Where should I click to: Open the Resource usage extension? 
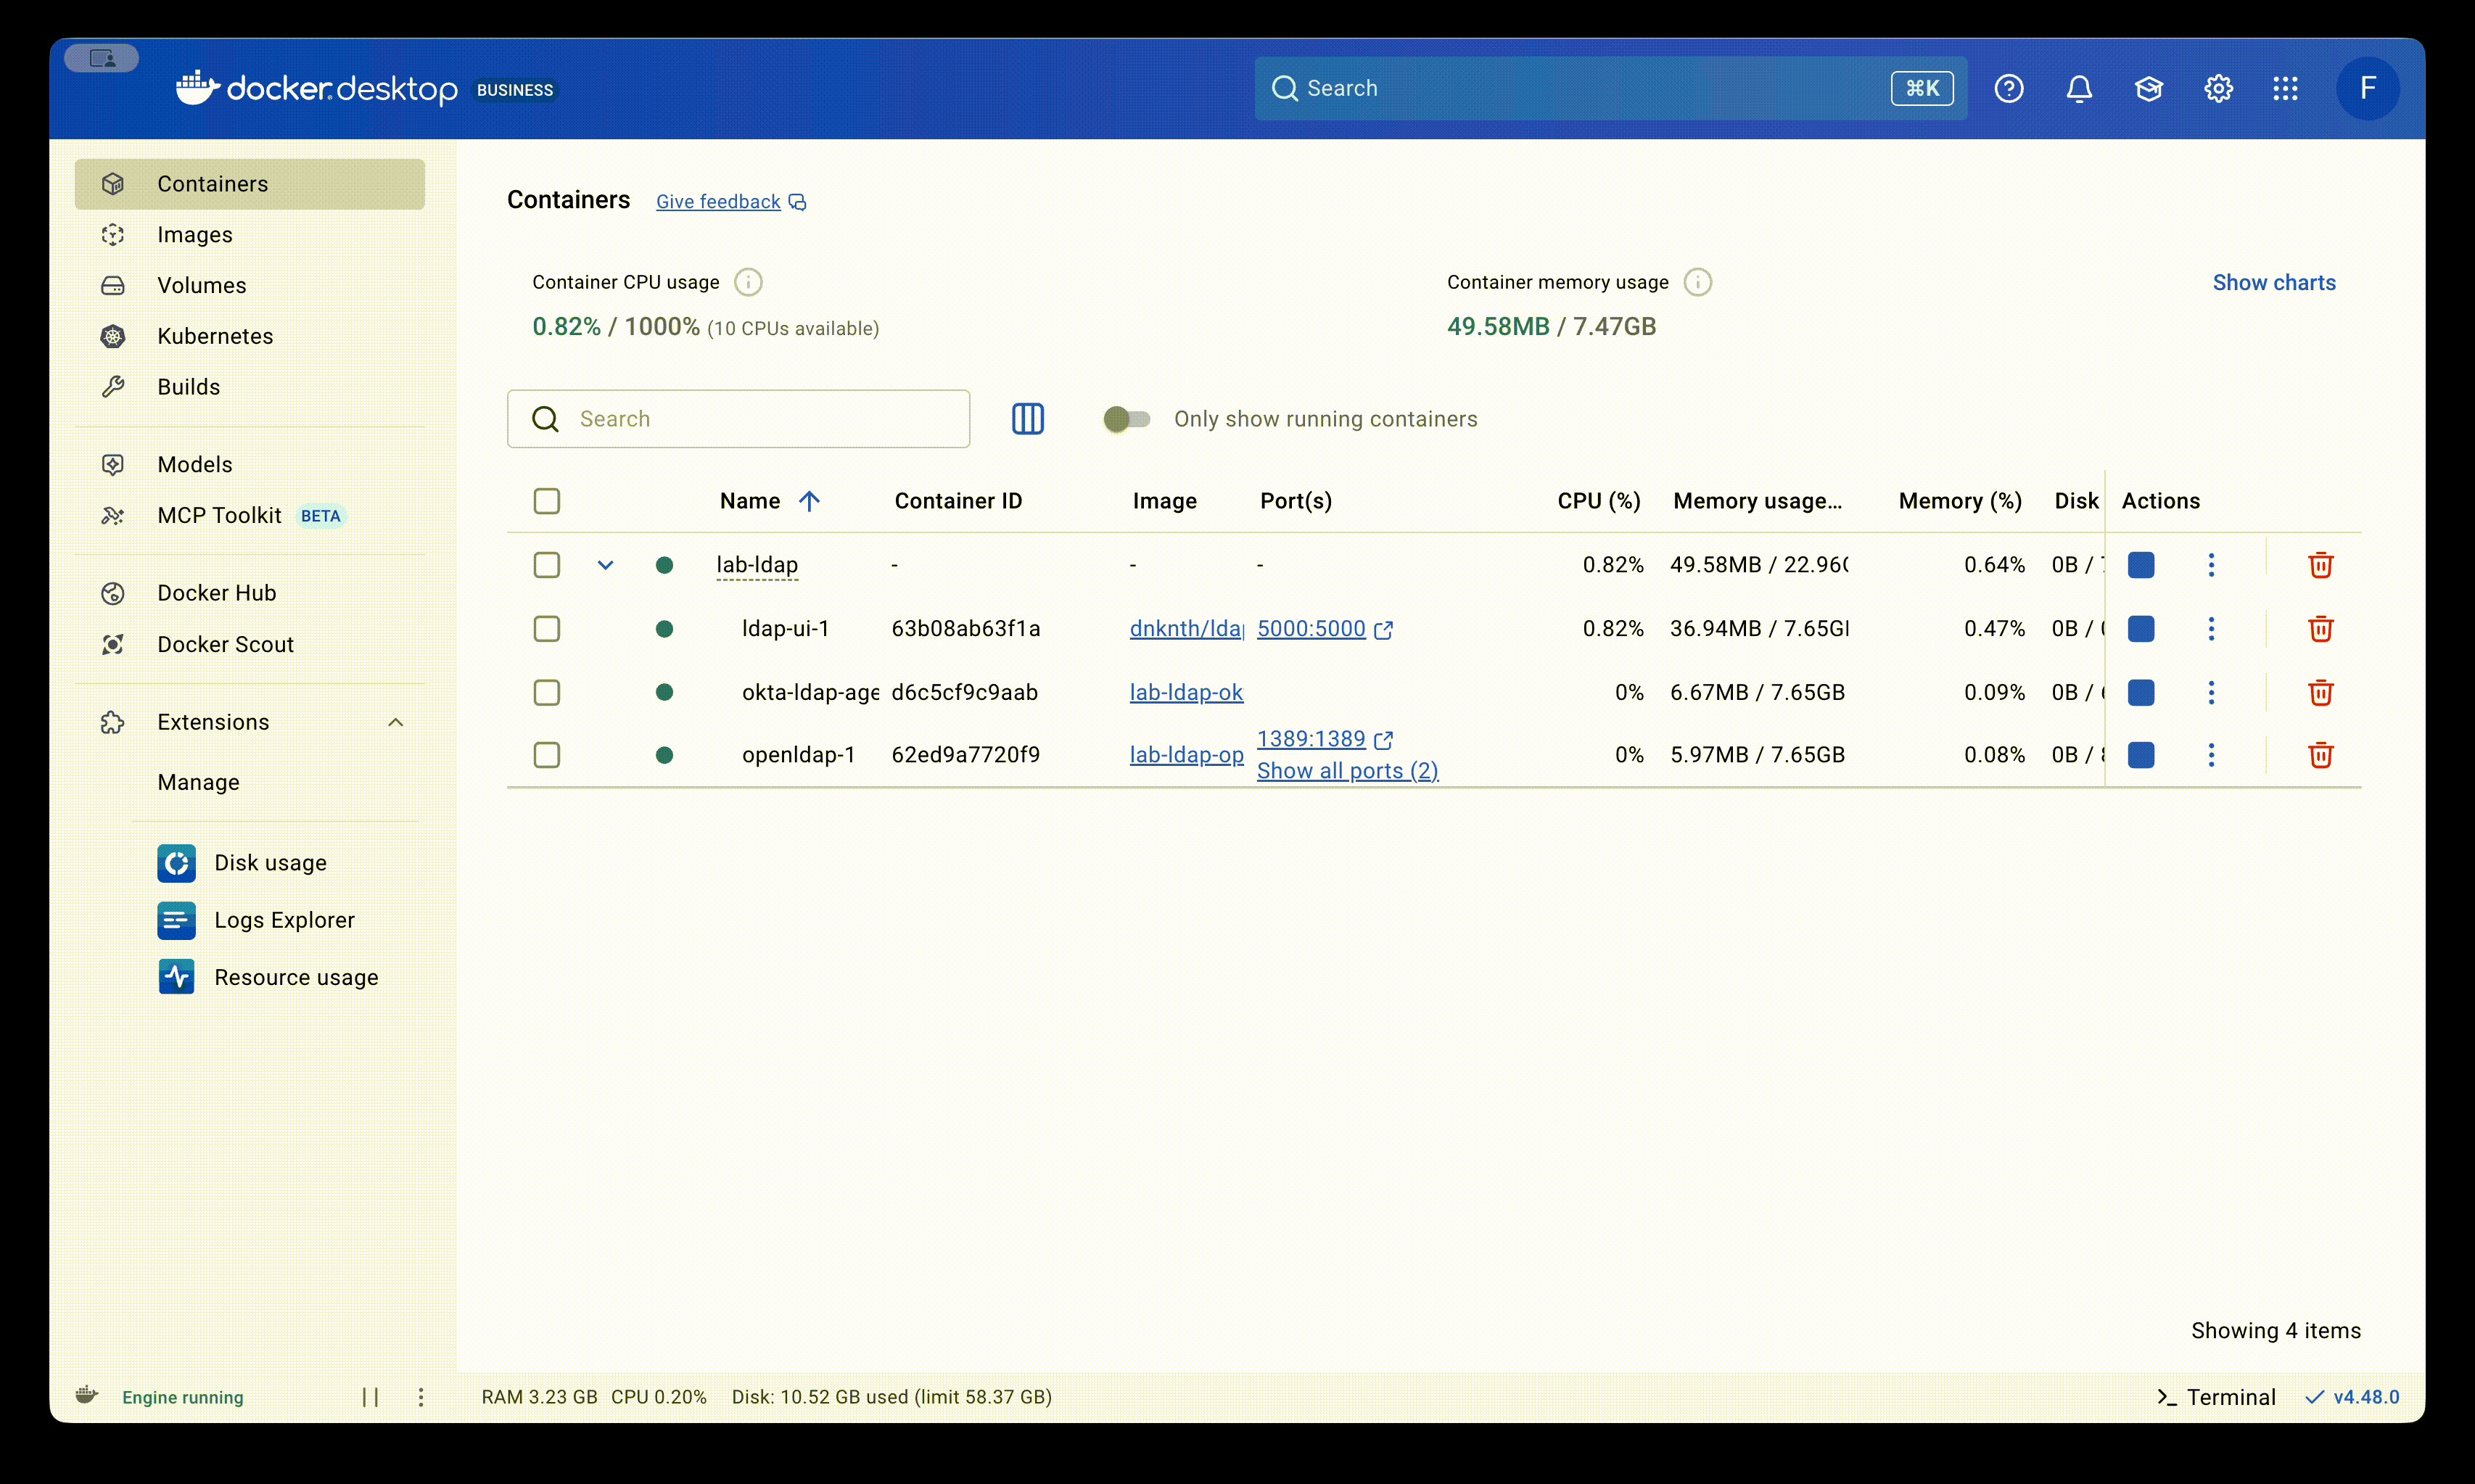[296, 977]
